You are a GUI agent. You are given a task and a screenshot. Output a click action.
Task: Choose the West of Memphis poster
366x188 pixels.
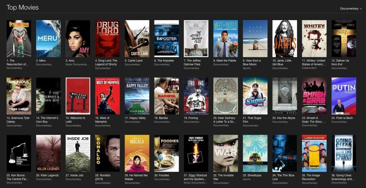pos(108,96)
